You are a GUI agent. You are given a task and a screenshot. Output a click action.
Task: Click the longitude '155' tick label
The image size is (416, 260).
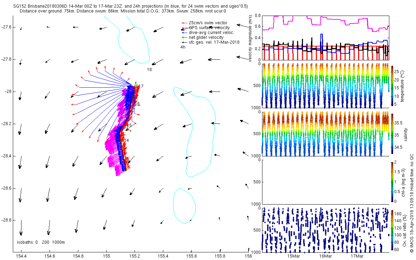coord(106,256)
